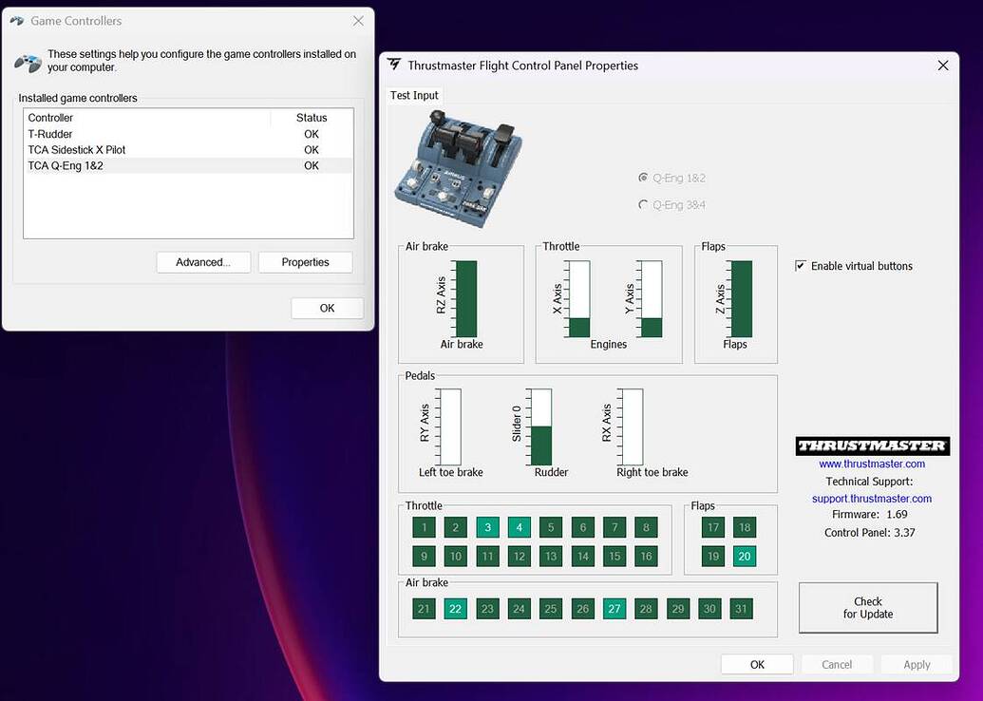Click the Thrustmaster logo in title bar

394,65
